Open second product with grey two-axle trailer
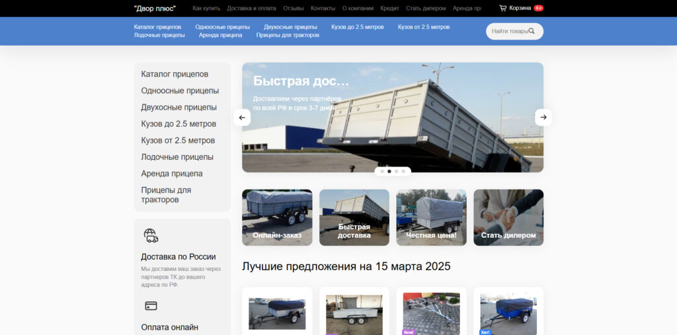Image resolution: width=677 pixels, height=335 pixels. pyautogui.click(x=354, y=315)
